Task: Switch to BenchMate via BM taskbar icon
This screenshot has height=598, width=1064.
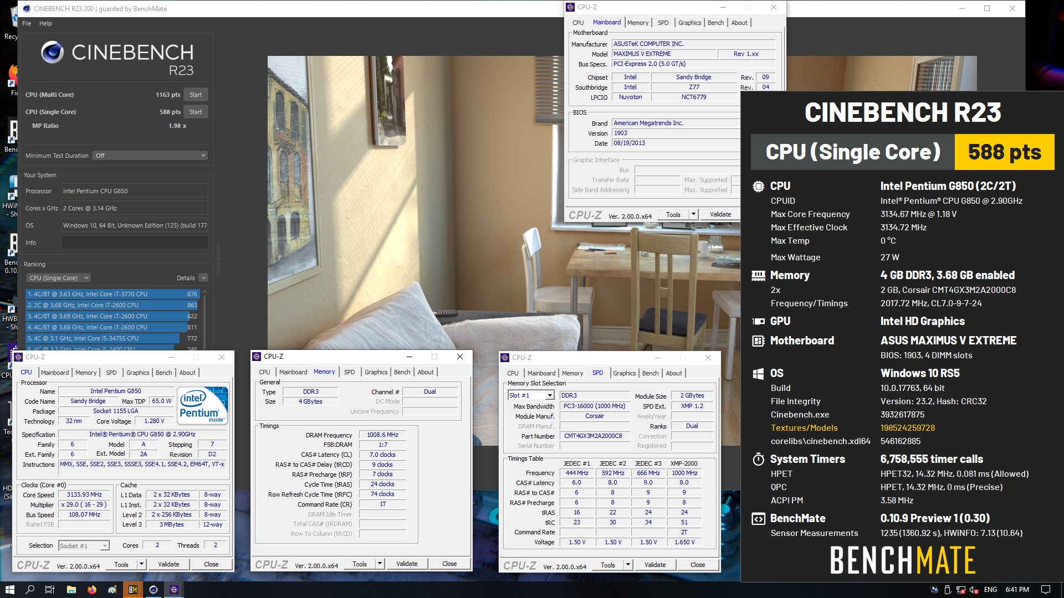Action: (133, 590)
